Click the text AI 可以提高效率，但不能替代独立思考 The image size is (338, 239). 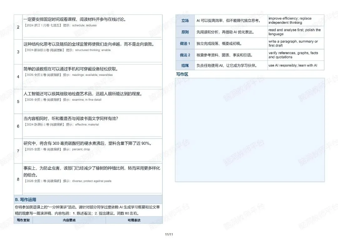229,21
